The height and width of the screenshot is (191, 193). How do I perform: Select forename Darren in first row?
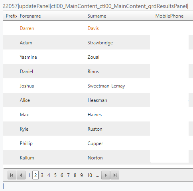click(x=27, y=28)
